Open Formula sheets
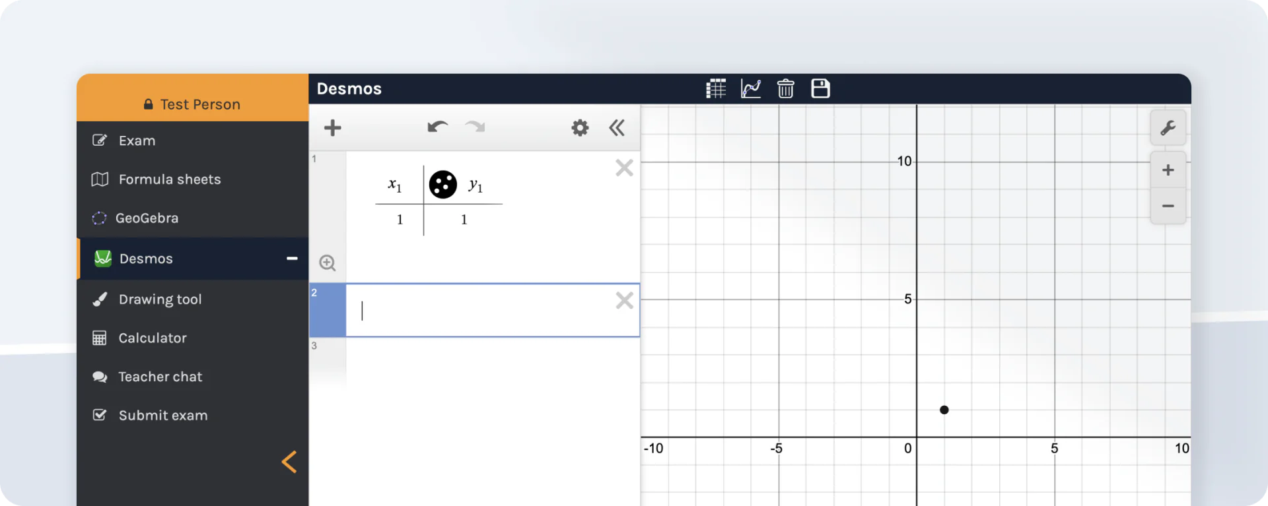1268x506 pixels. pyautogui.click(x=192, y=179)
